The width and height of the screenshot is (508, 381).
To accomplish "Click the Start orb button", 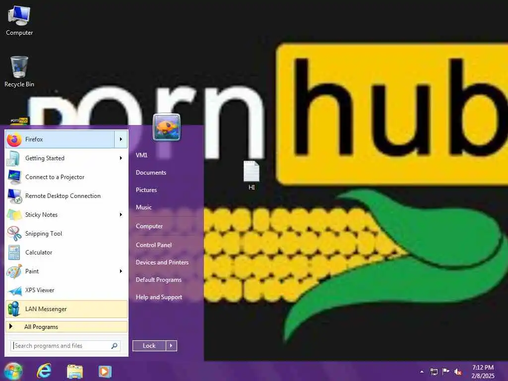I will click(13, 371).
